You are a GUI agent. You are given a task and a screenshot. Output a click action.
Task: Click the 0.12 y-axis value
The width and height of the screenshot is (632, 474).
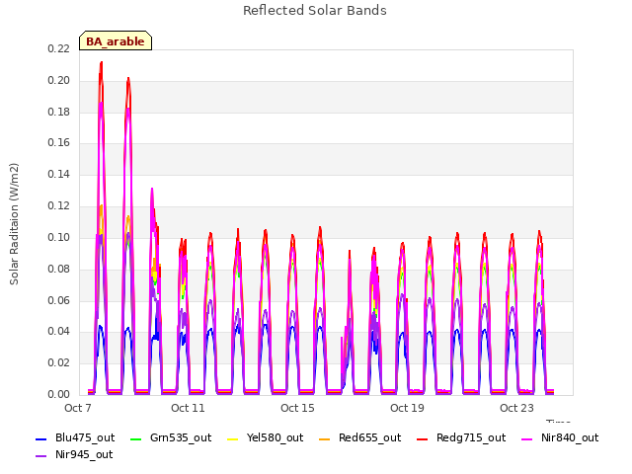[59, 206]
